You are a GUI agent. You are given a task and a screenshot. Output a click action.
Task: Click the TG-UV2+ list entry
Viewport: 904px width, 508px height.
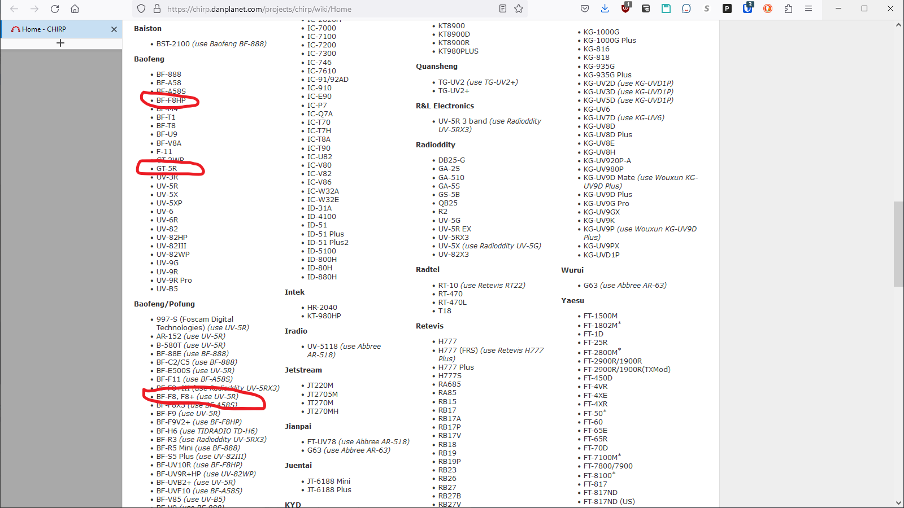tap(454, 91)
